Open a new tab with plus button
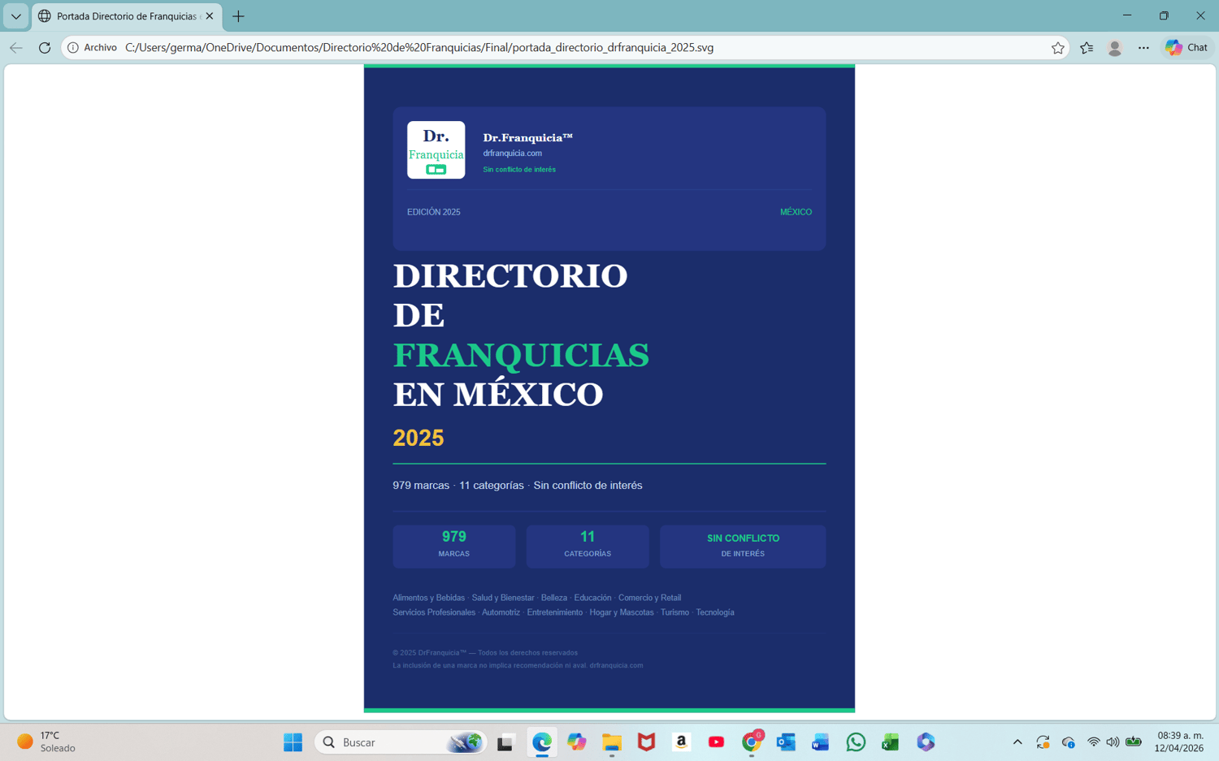This screenshot has width=1219, height=761. pos(238,16)
